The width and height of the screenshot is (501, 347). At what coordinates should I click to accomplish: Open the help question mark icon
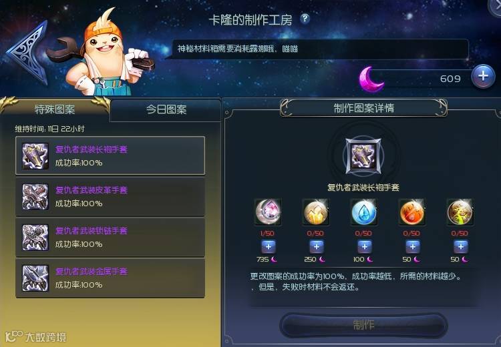tap(305, 19)
